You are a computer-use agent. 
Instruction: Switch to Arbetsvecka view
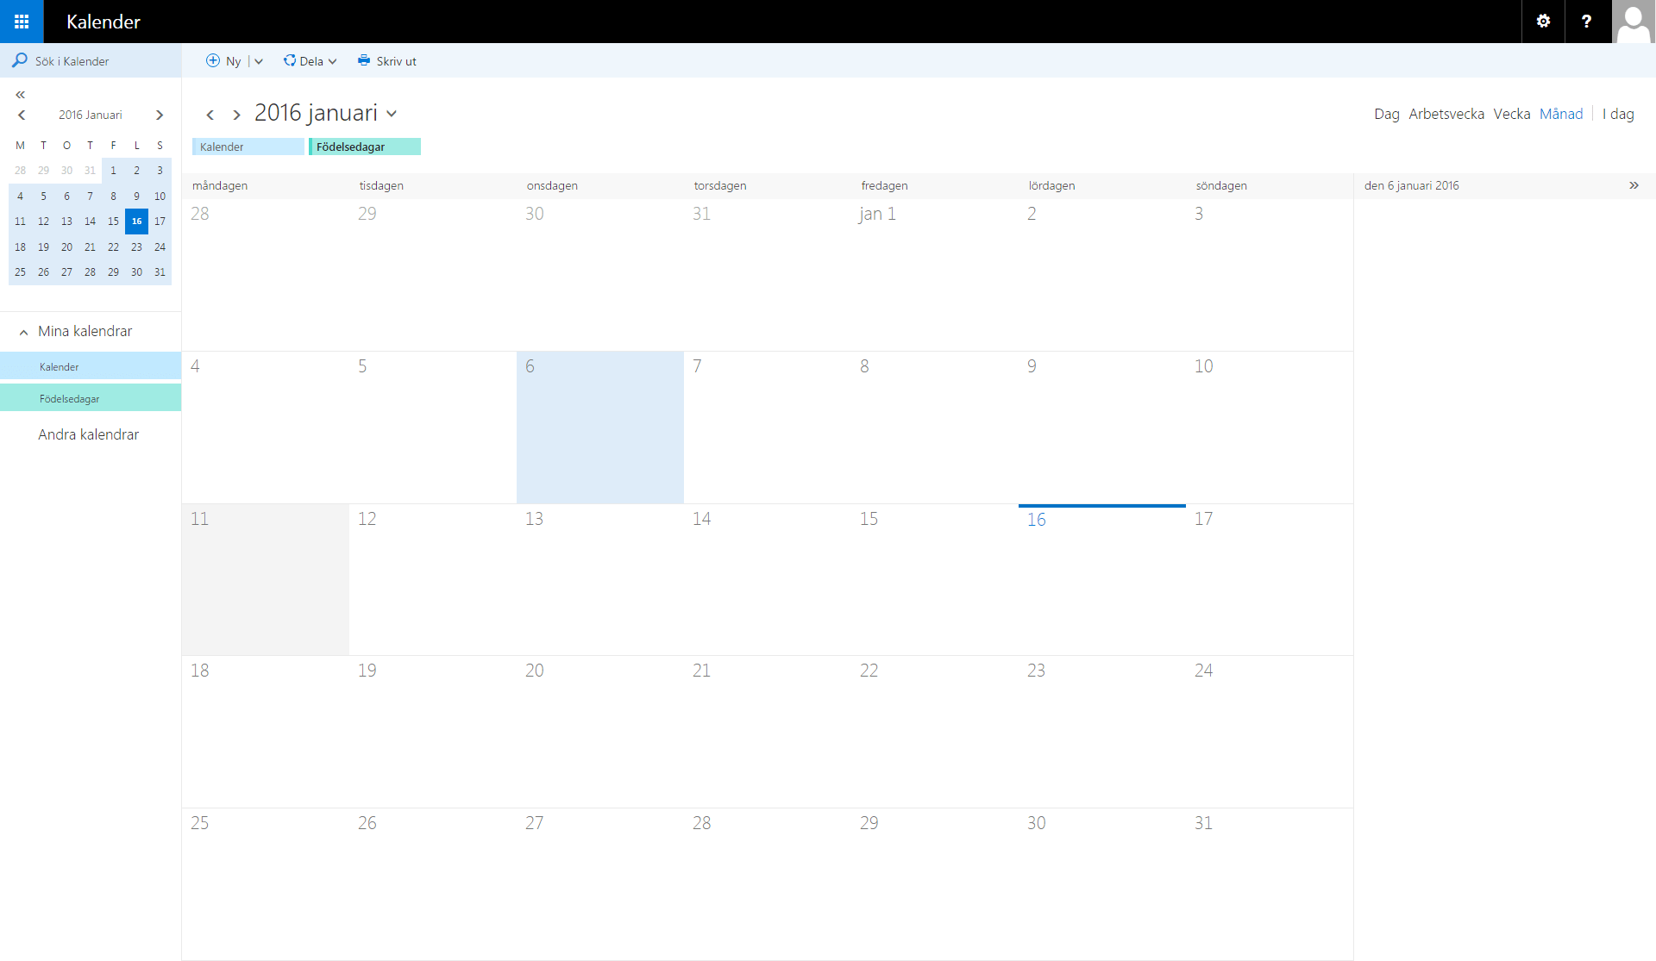tap(1446, 114)
